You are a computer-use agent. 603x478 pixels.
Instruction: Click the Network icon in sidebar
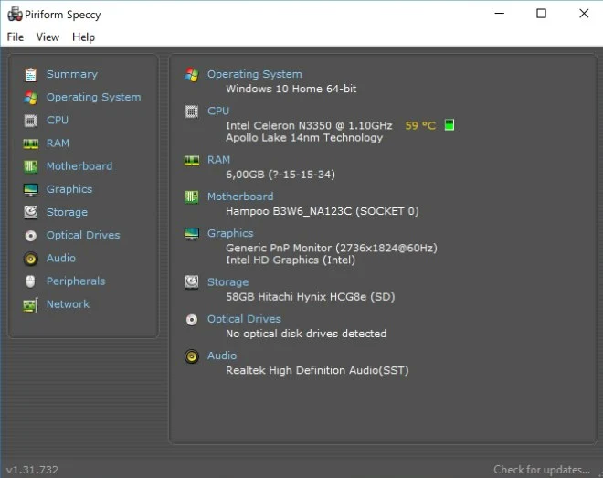click(x=31, y=304)
